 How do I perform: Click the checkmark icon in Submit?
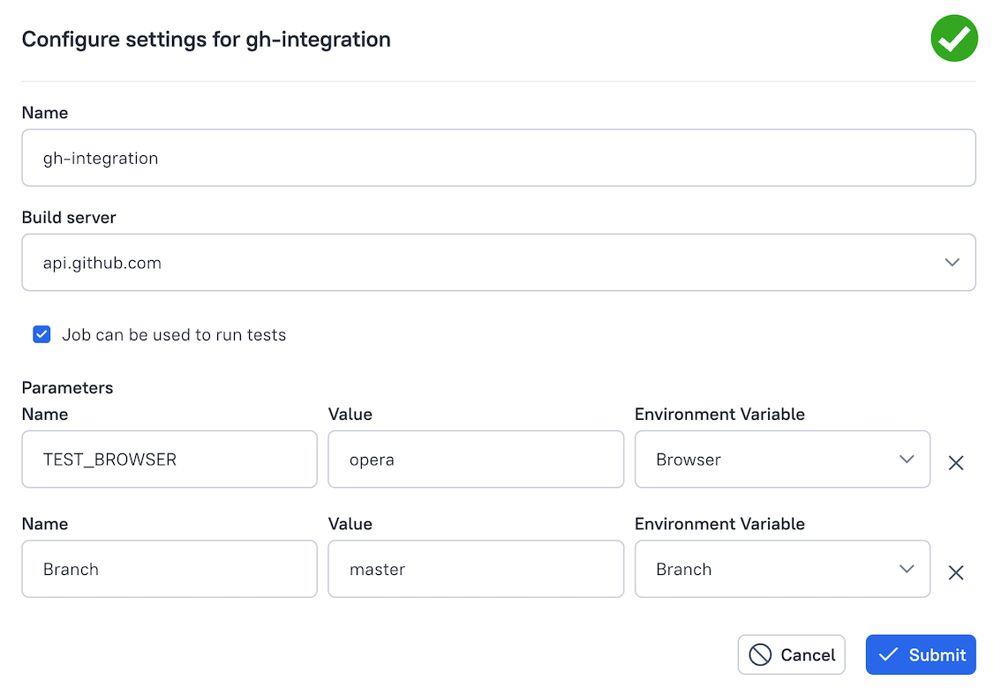pos(889,654)
